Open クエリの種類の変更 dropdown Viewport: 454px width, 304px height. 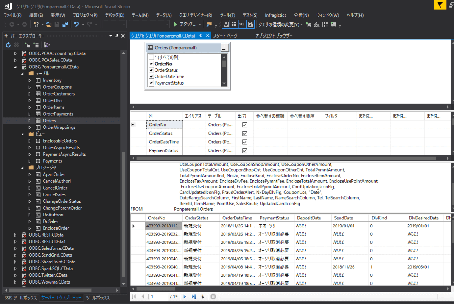[280, 25]
